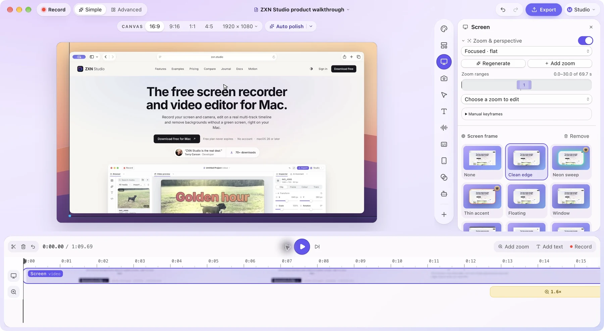Collapse the Zoom & perspective section
This screenshot has height=331, width=604.
click(x=463, y=41)
